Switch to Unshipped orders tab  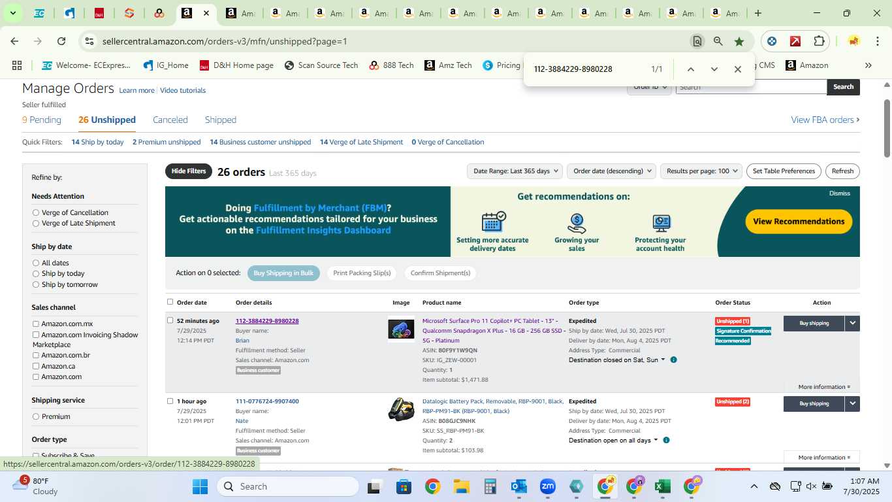[107, 120]
